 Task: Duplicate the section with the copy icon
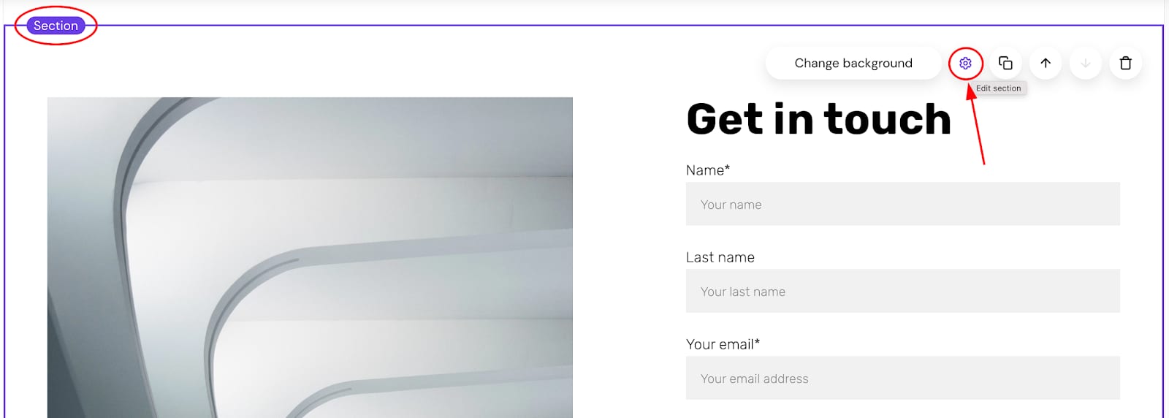coord(1005,64)
